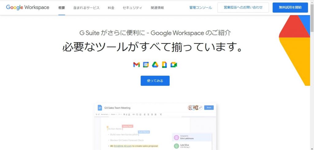The image size is (314, 150).
Task: Click the Share button in the document preview
Action: (x=209, y=107)
